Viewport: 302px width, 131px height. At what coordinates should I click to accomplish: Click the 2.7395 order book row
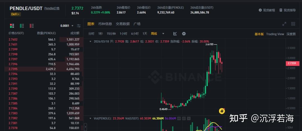[x=44, y=69]
